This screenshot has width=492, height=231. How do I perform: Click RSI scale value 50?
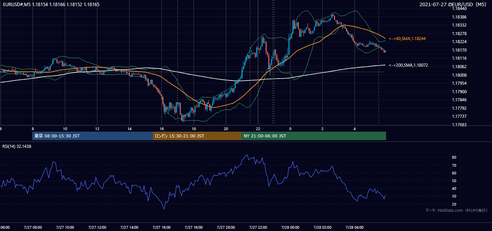pos(454,181)
